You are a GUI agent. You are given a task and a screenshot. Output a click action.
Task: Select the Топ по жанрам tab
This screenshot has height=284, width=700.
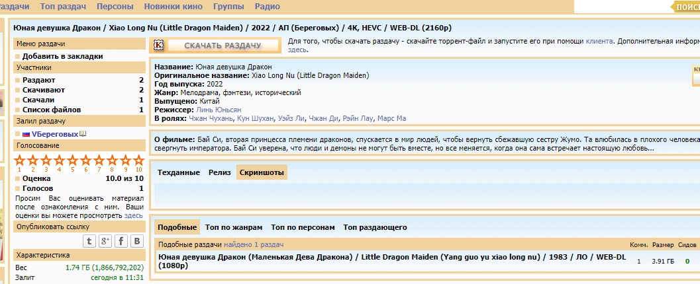tap(234, 227)
